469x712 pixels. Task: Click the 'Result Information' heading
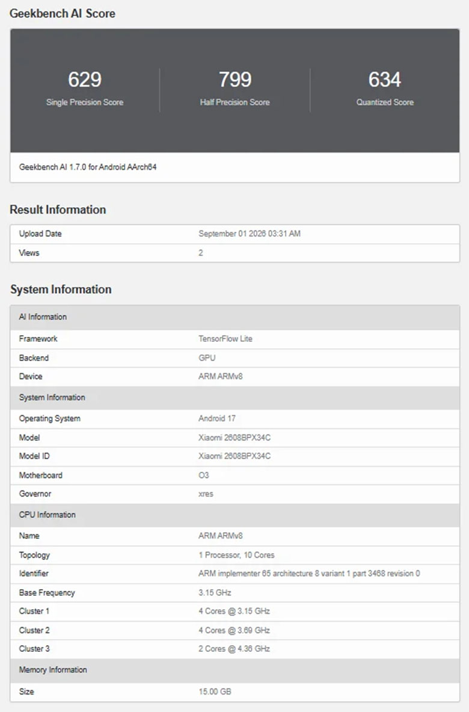pyautogui.click(x=58, y=209)
